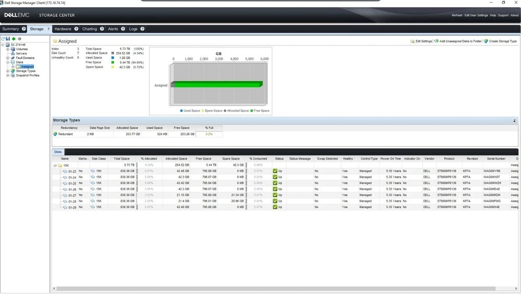Sort by the Healthy column header
This screenshot has height=294, width=521.
pyautogui.click(x=348, y=158)
